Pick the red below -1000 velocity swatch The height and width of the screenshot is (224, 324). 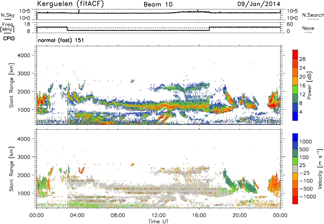point(295,200)
